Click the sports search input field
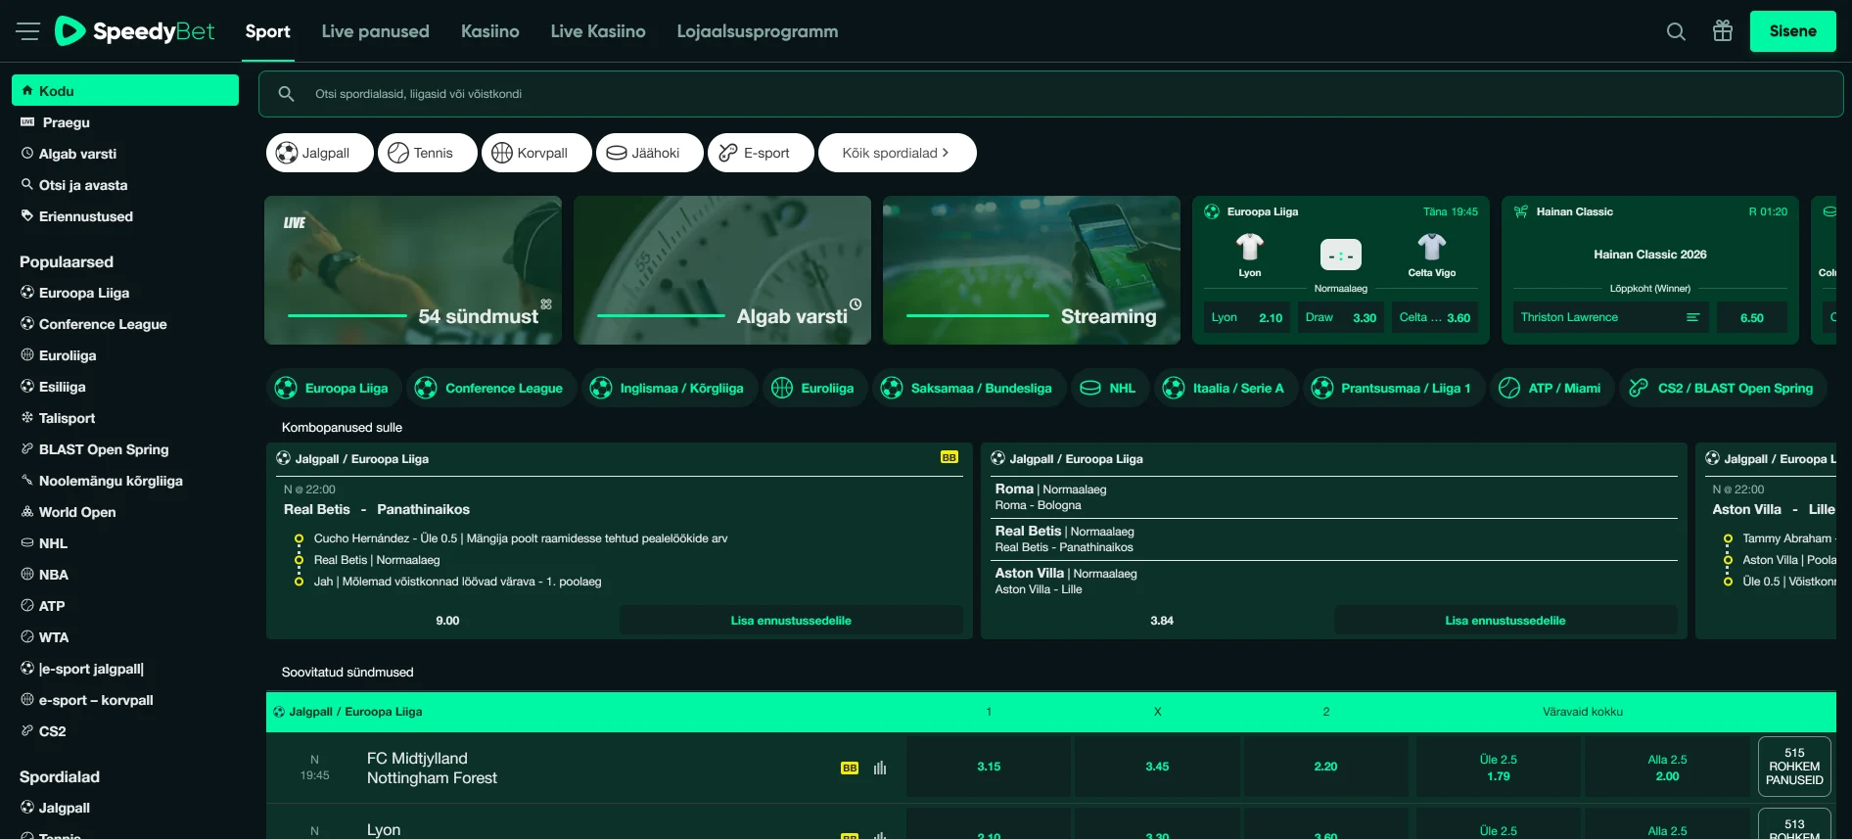Viewport: 1852px width, 839px height. (x=1050, y=94)
